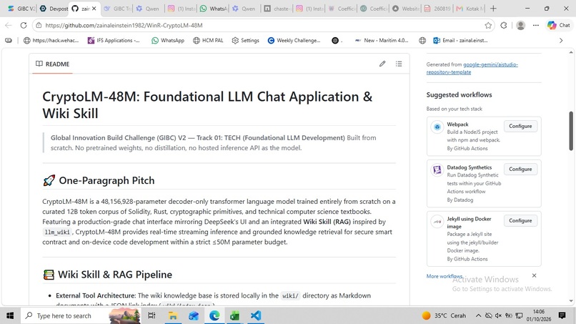Open the README outline list icon
Screen dimensions: 576x324
(x=399, y=64)
